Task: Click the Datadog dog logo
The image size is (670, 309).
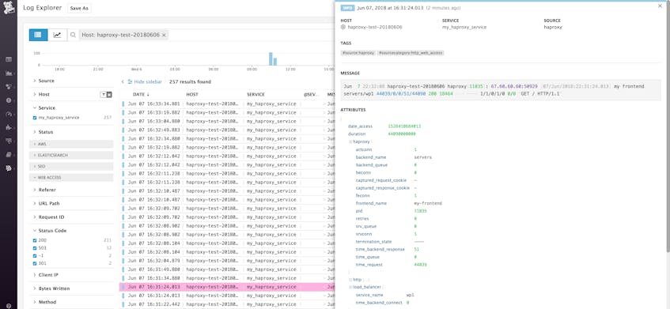Action: click(x=9, y=8)
